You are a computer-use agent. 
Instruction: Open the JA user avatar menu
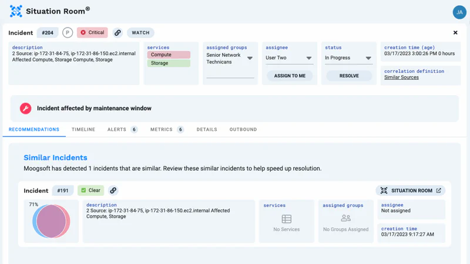459,12
